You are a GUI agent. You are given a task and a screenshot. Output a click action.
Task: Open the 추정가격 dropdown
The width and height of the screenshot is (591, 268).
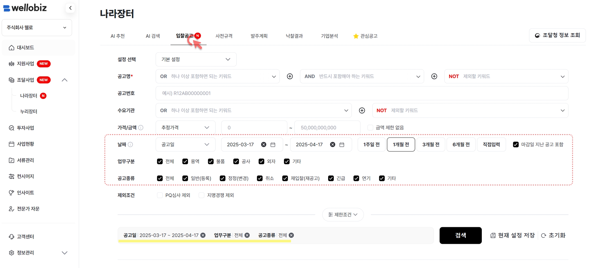point(185,128)
